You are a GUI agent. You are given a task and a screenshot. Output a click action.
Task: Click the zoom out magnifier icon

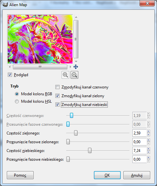coord(65,75)
